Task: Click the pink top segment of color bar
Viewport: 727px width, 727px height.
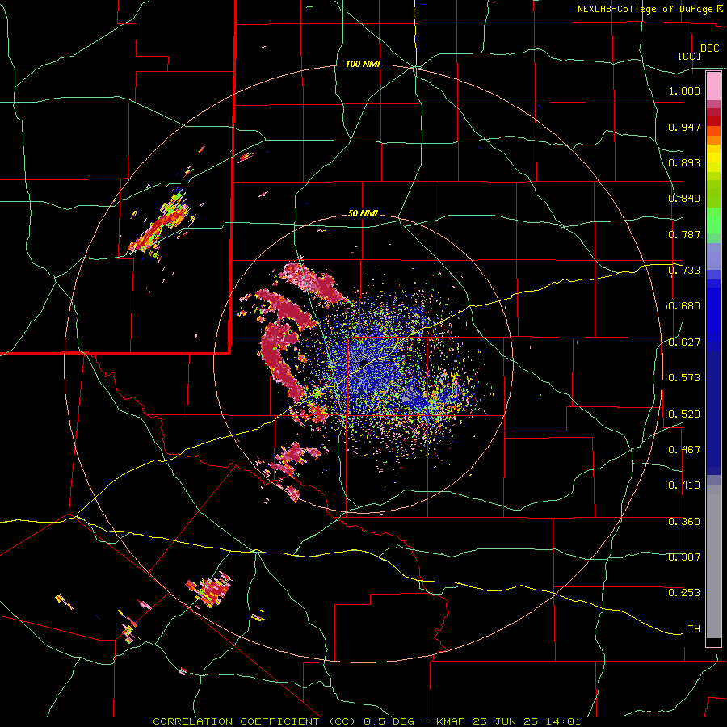Action: [713, 86]
